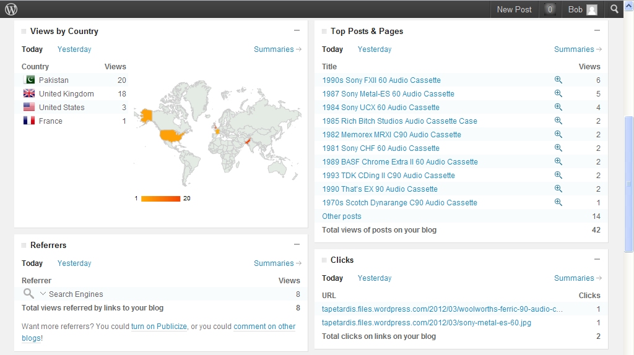The height and width of the screenshot is (355, 634).
Task: Open the 1989 BASF Chrome Extra II 60 post
Action: 400,162
